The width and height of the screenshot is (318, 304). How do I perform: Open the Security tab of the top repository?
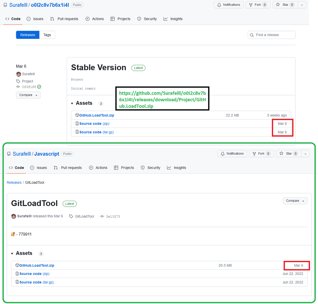click(x=147, y=19)
